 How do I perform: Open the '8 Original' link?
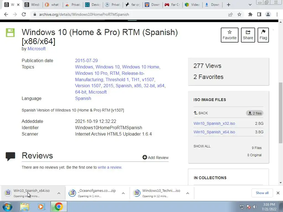pos(254,155)
